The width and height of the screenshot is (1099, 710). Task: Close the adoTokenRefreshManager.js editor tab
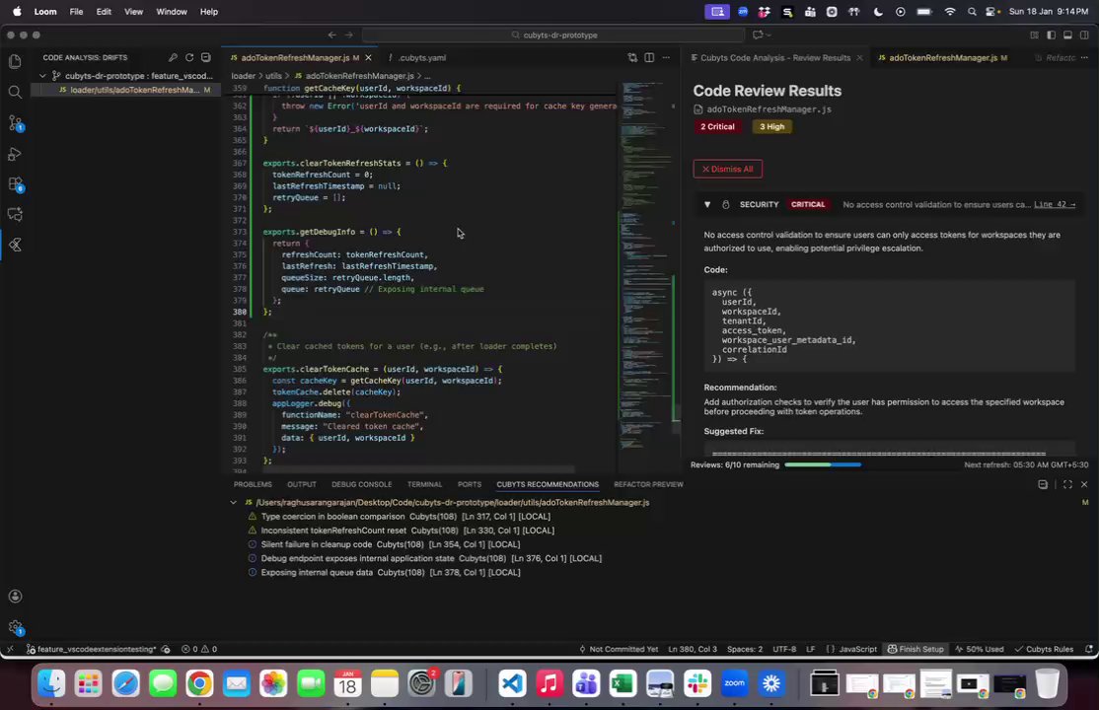click(369, 57)
